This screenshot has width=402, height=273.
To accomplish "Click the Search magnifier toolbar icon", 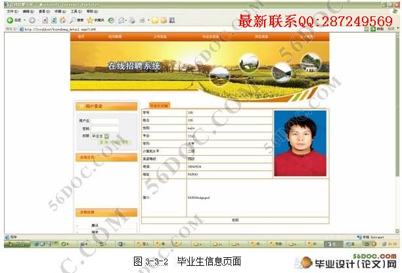I will (x=73, y=20).
